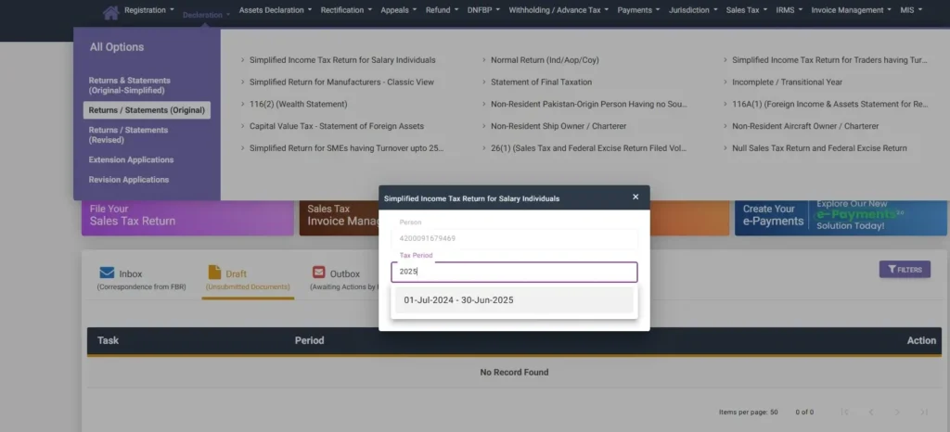Open 116A(1) Foreign Income & Assets Statement link

(830, 104)
